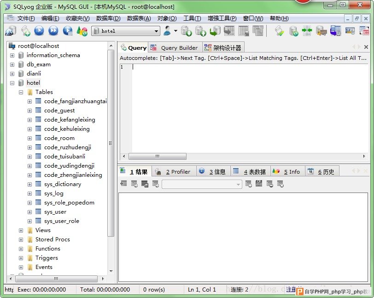Click the floppy disk save icon in results toolbar
The height and width of the screenshot is (298, 374).
click(259, 184)
